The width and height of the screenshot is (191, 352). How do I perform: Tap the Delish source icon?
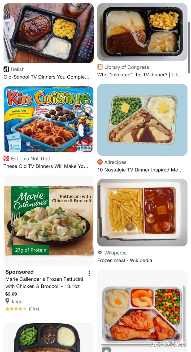(x=6, y=69)
